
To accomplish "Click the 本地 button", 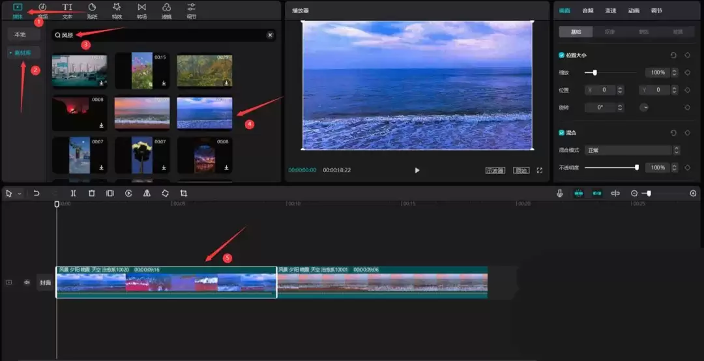I will click(21, 35).
